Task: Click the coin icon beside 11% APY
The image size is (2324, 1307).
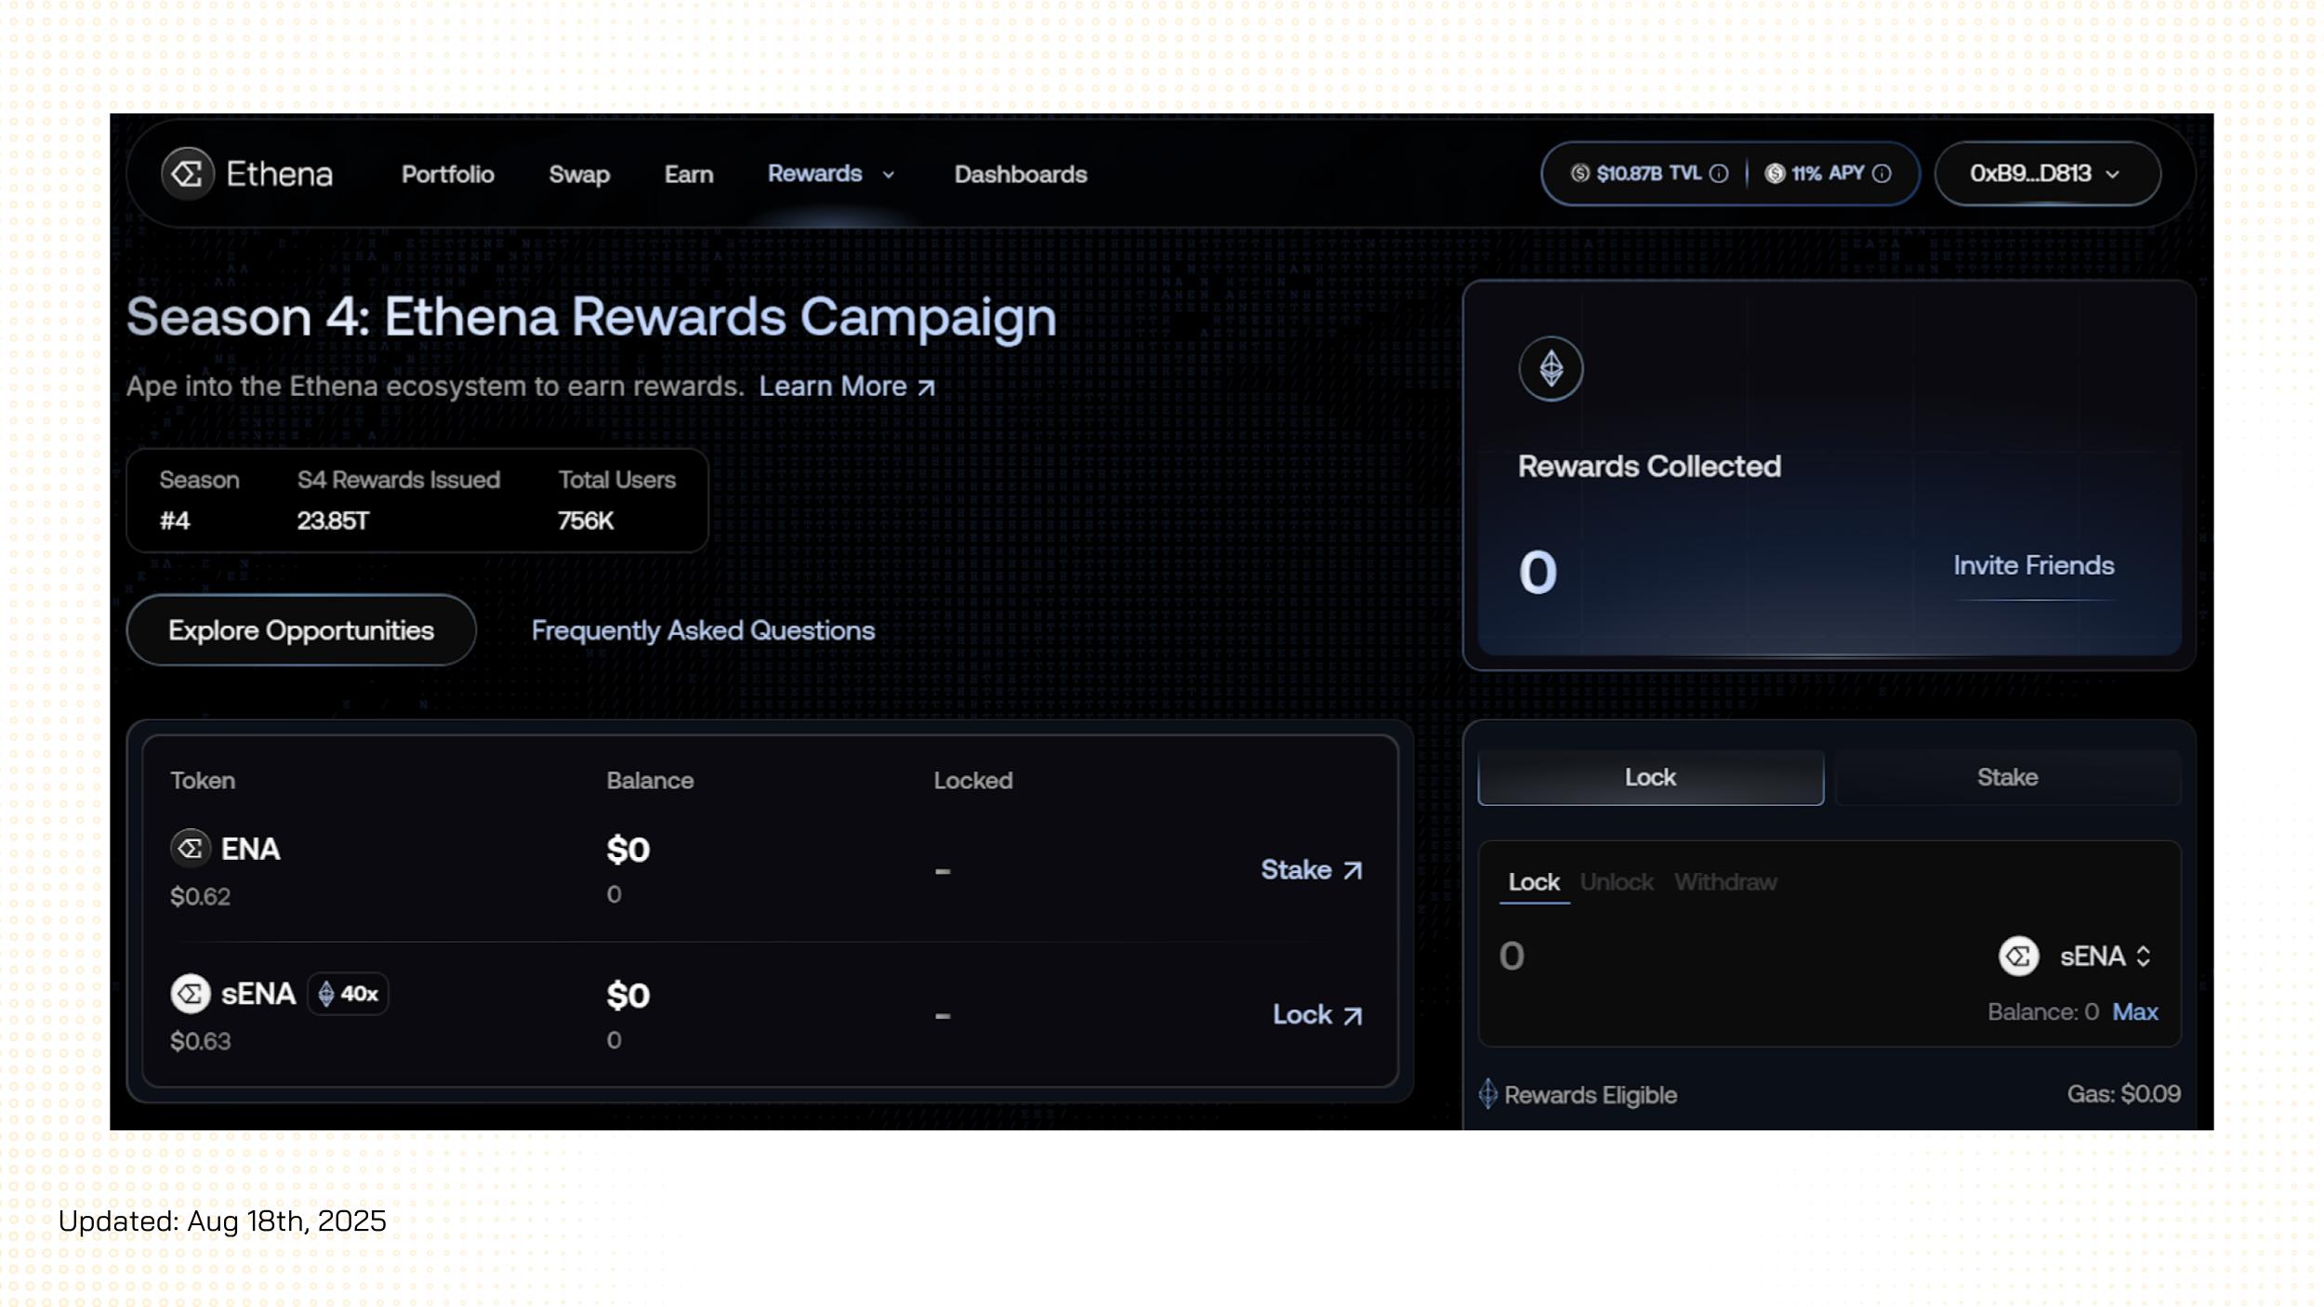Action: click(1775, 174)
